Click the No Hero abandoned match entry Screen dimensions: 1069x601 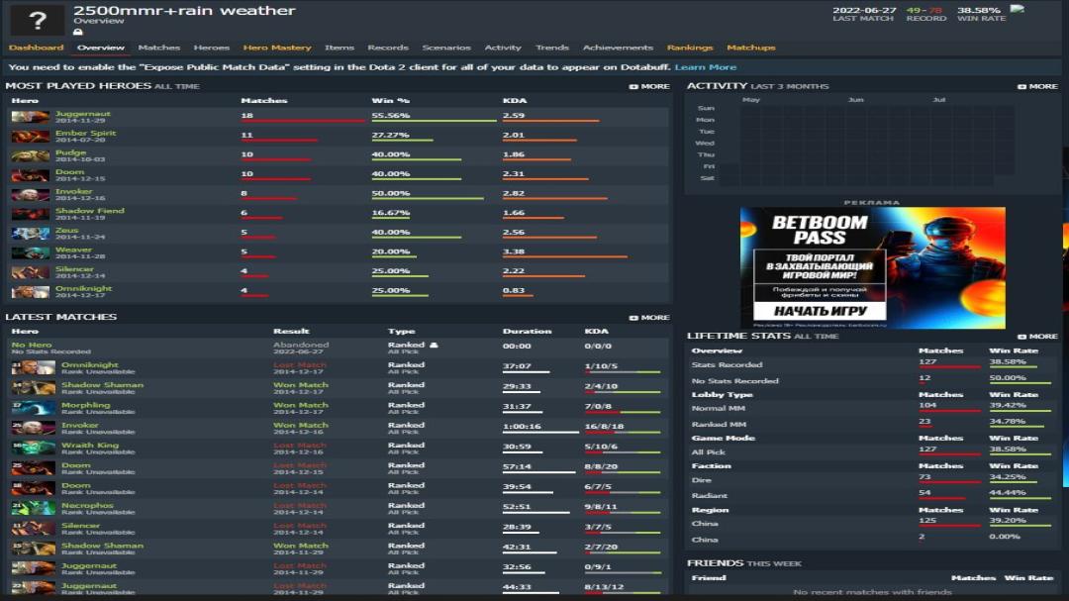(32, 346)
